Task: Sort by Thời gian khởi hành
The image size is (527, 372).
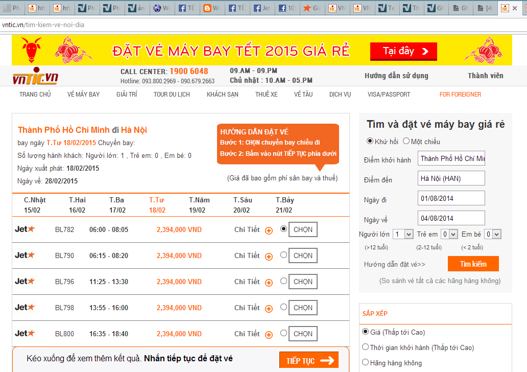Action: [x=365, y=347]
